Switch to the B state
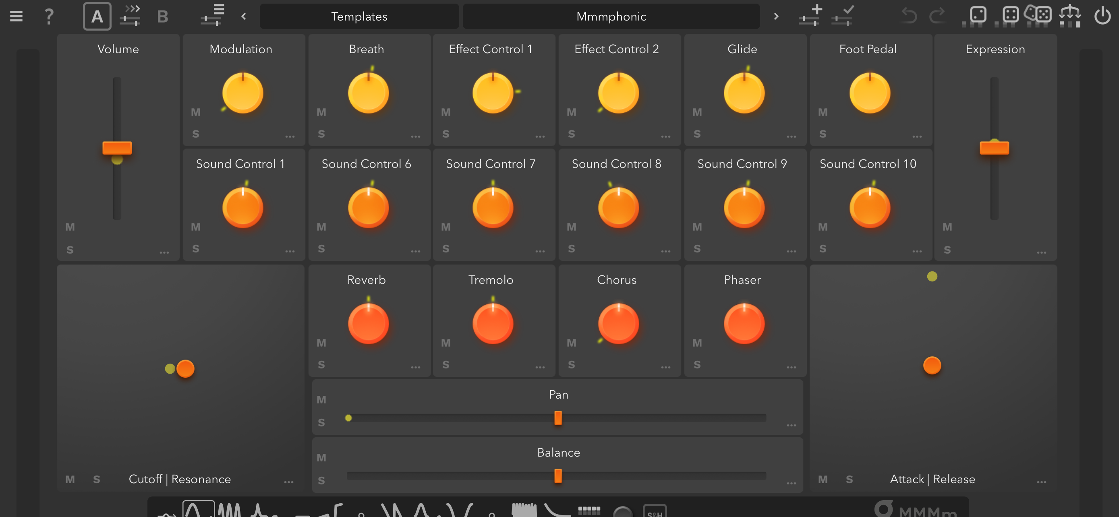1119x517 pixels. click(162, 17)
